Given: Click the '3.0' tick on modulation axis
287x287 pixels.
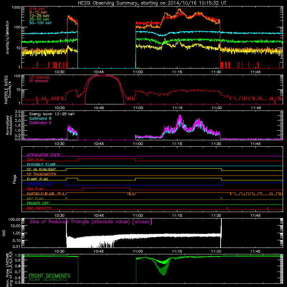Looking at the screenshot, I should [18, 112].
